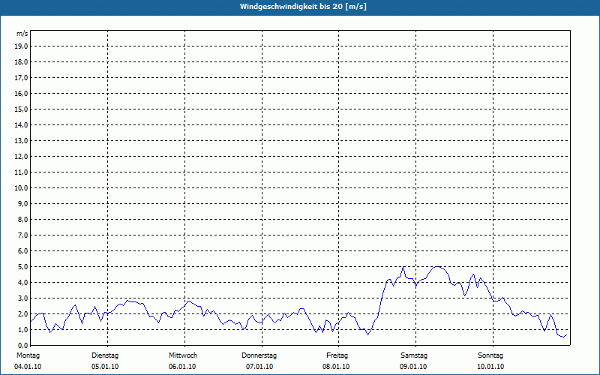Click the date 09.01.10
This screenshot has width=600, height=375.
click(x=413, y=367)
